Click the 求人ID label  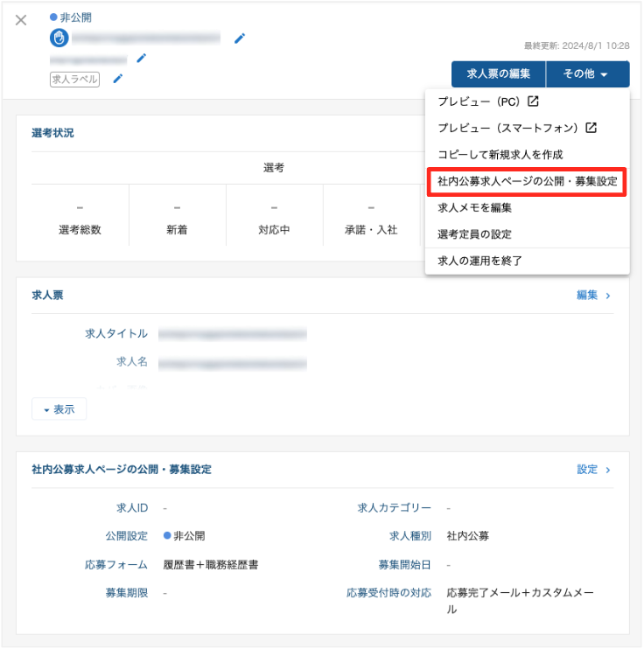132,508
